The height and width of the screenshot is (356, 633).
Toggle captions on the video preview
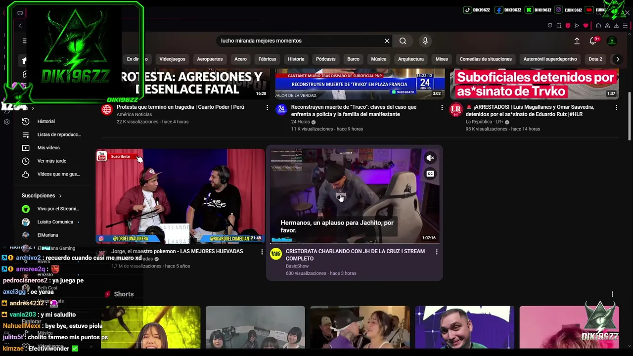click(430, 174)
